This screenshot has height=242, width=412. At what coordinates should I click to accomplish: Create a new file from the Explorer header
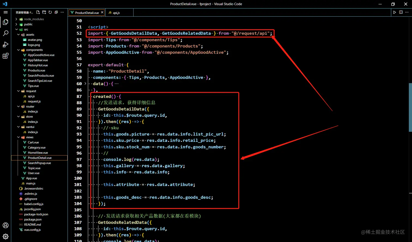click(38, 12)
